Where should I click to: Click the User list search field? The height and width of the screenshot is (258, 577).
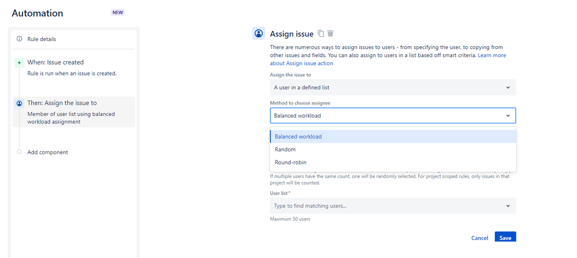pos(393,206)
